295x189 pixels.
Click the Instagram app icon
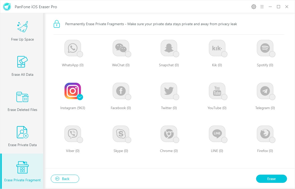[x=73, y=91]
